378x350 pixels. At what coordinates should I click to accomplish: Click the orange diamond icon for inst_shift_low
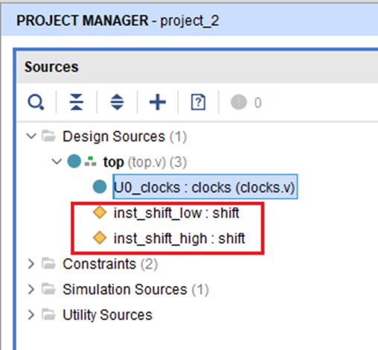(x=100, y=212)
